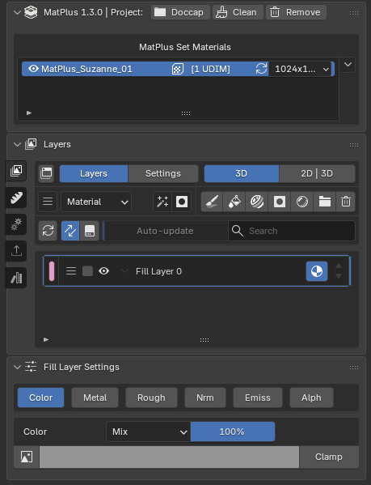Image resolution: width=371 pixels, height=485 pixels.
Task: Add a paint layer with brush icon
Action: (x=212, y=202)
